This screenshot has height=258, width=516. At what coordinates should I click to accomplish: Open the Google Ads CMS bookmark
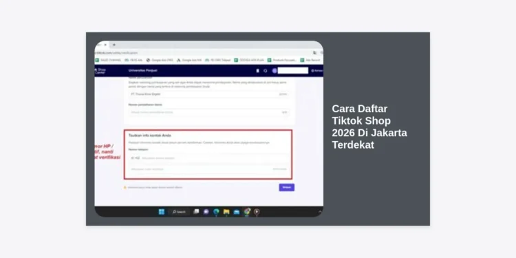pyautogui.click(x=160, y=61)
